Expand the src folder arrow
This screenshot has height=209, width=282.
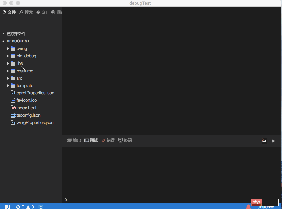tap(8, 78)
